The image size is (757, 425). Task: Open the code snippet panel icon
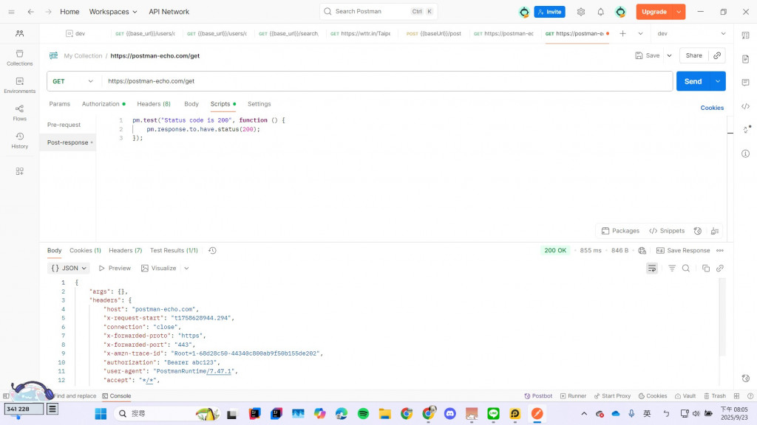click(x=745, y=106)
